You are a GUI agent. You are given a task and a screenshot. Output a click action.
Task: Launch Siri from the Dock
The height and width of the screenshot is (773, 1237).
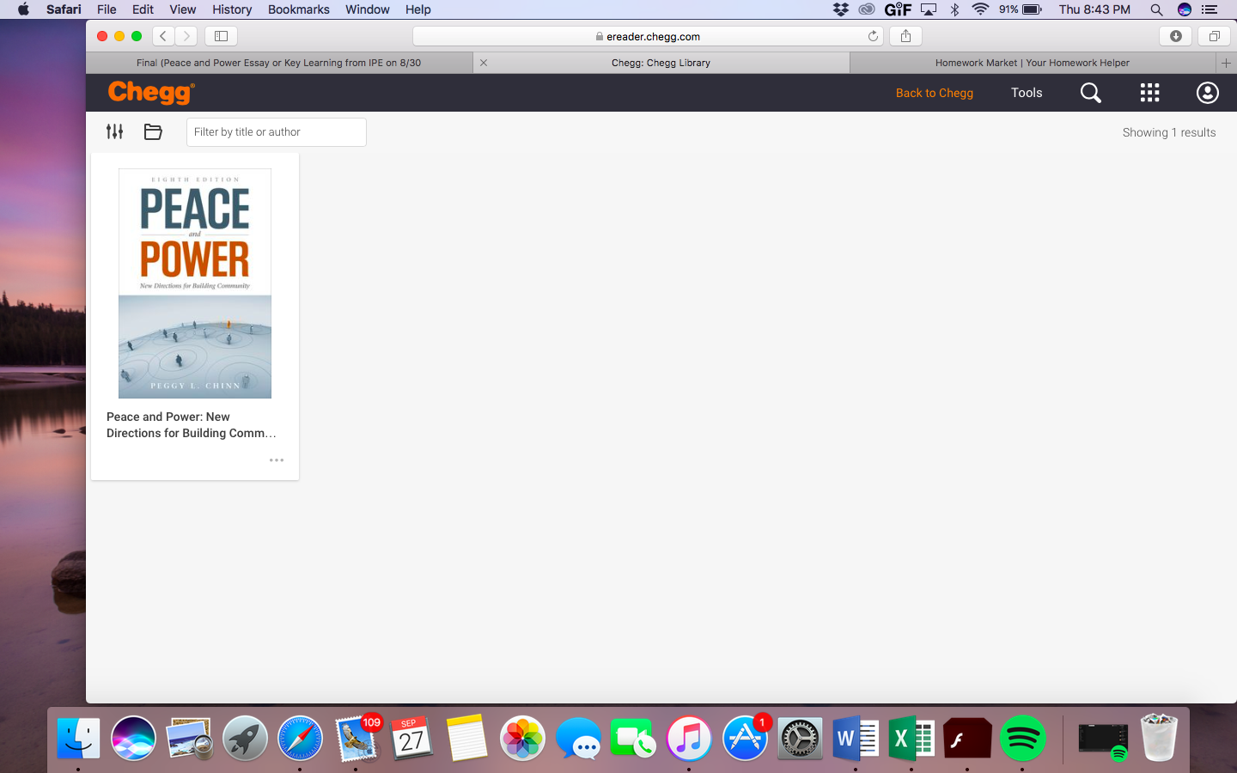133,738
